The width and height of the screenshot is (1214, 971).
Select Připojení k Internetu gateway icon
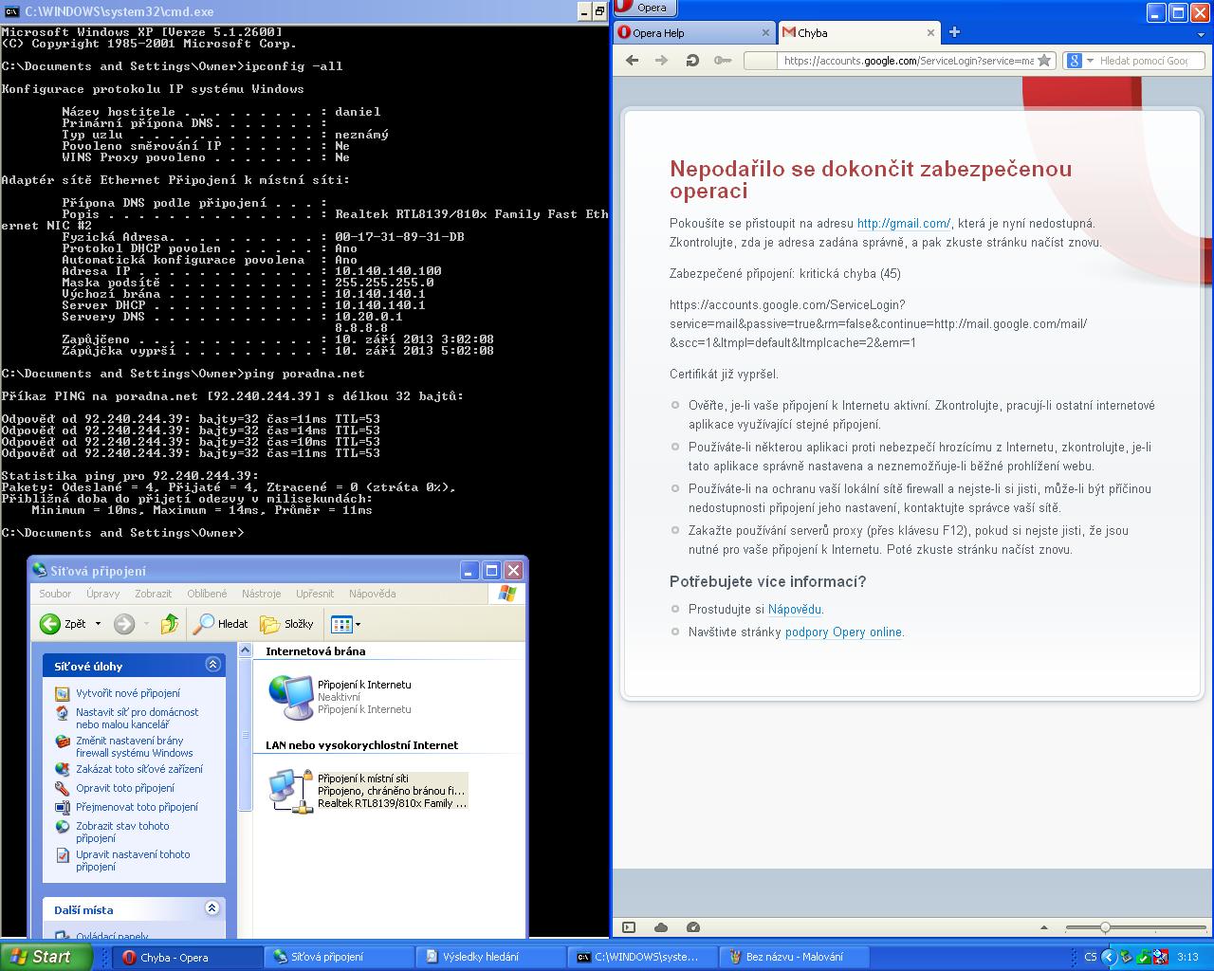tap(291, 697)
